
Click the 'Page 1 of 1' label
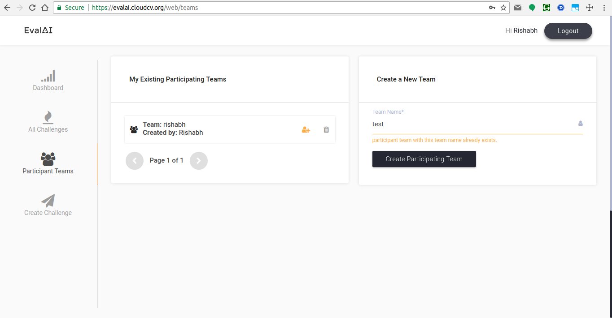166,160
